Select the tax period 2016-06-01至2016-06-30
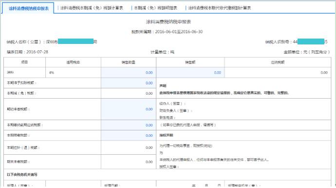The image size is (336, 188). [x=179, y=32]
